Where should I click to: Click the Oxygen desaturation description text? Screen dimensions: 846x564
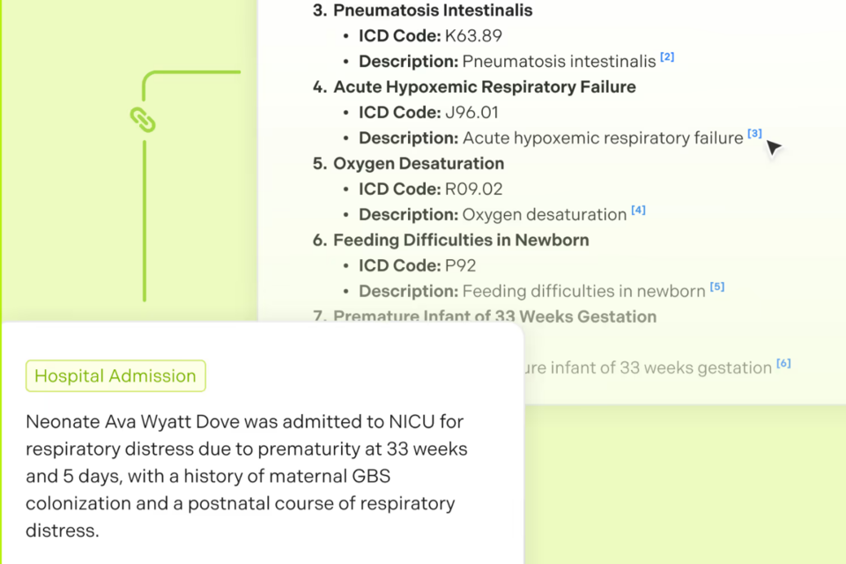(x=544, y=214)
